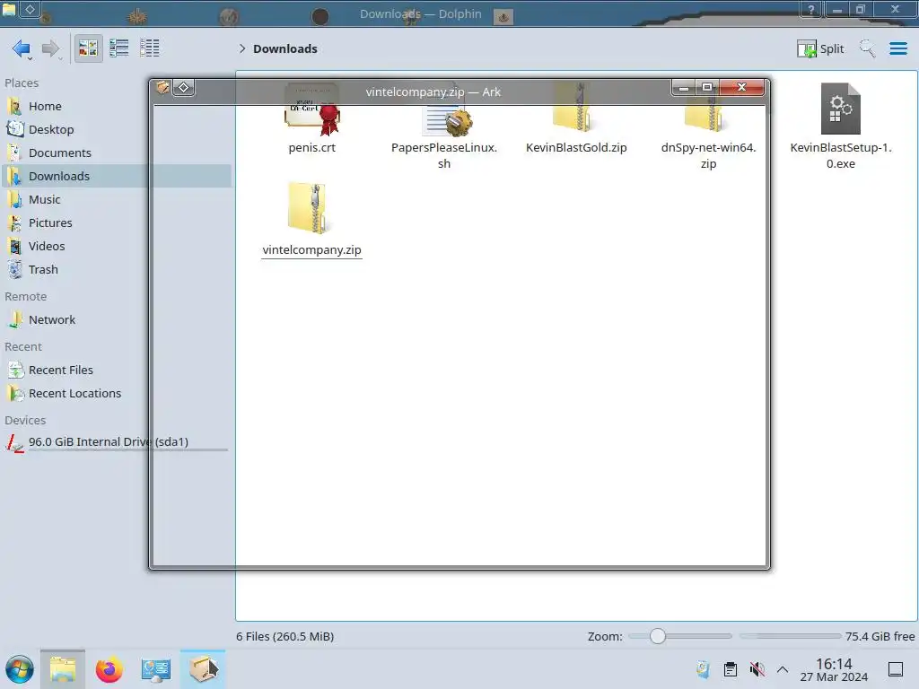919x689 pixels.
Task: Select the penis.crt certificate file
Action: (x=311, y=120)
